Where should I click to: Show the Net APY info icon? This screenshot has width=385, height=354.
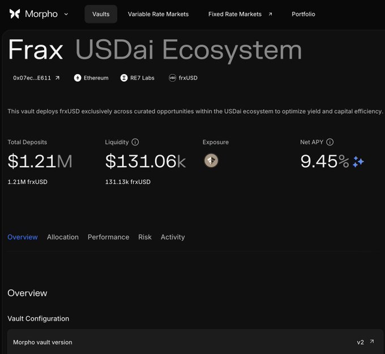(330, 142)
